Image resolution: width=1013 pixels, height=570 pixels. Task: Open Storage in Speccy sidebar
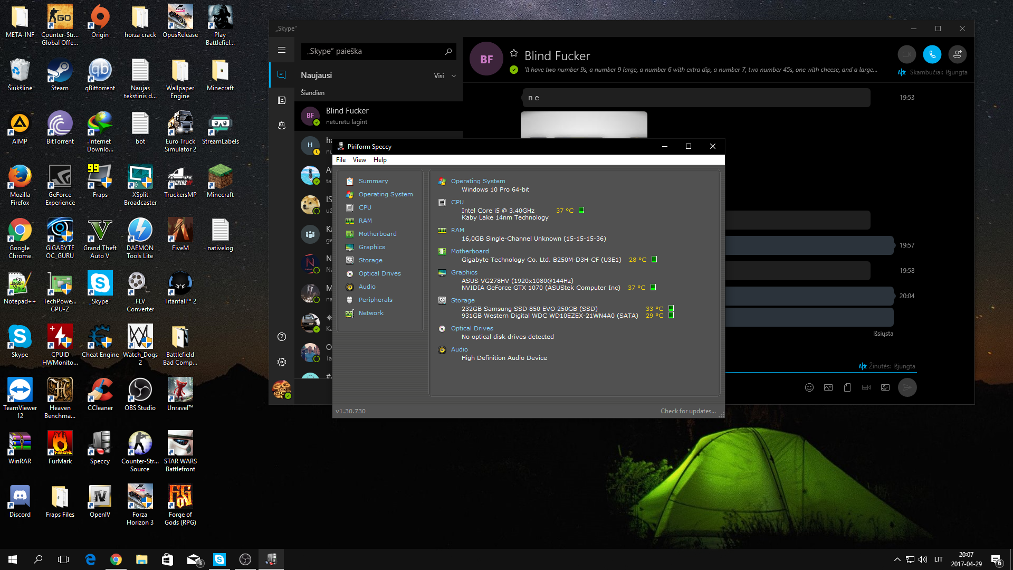(370, 260)
